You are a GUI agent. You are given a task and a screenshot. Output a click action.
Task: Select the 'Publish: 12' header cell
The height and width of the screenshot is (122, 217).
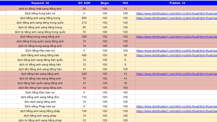(x=176, y=3)
